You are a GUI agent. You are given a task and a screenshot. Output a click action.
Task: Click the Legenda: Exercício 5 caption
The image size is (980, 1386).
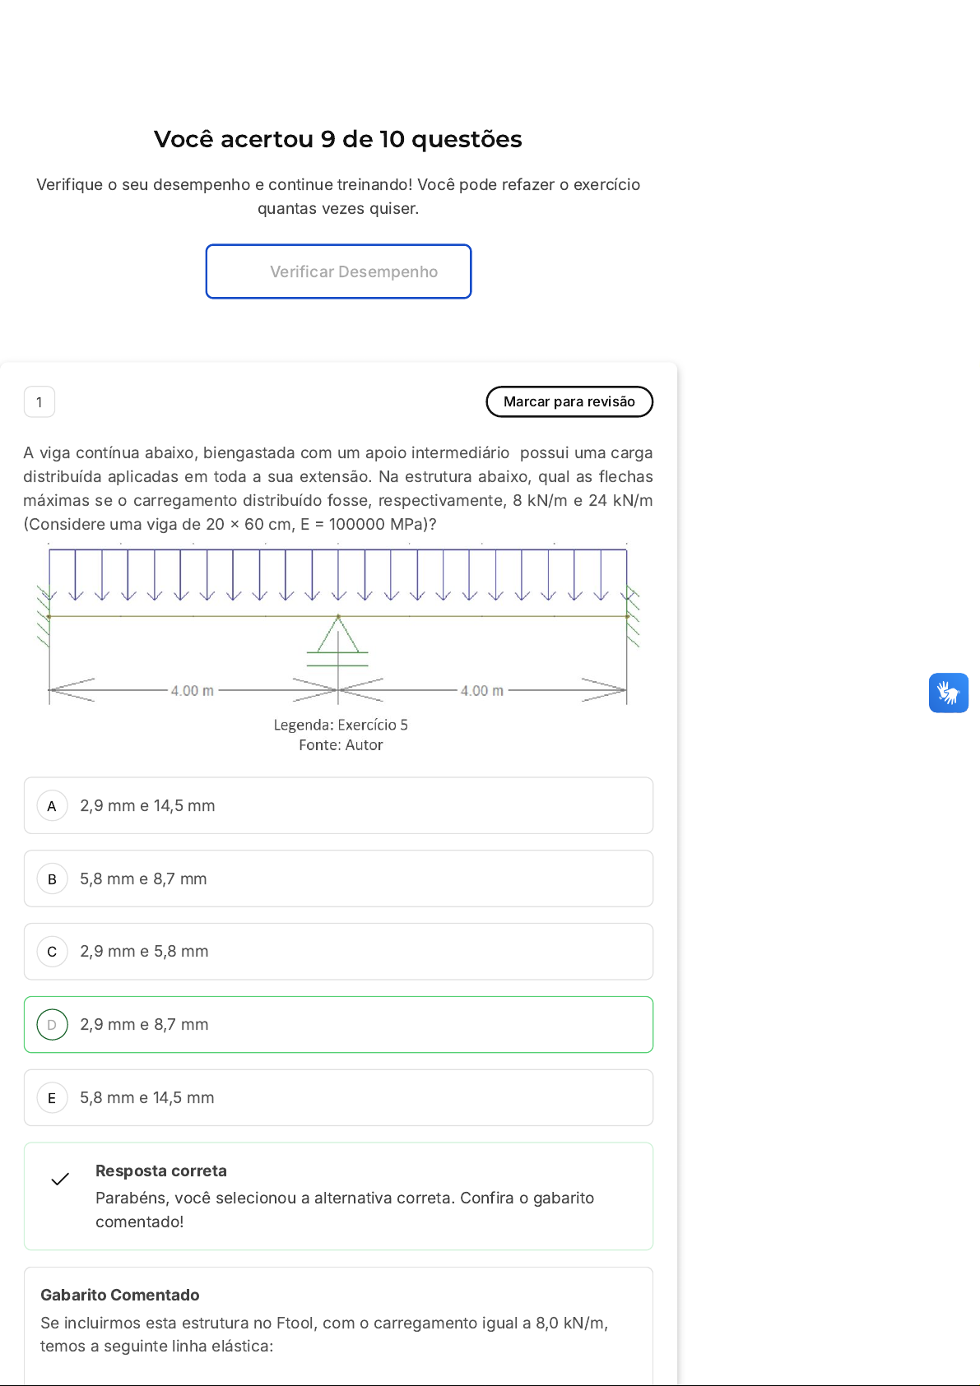point(341,725)
